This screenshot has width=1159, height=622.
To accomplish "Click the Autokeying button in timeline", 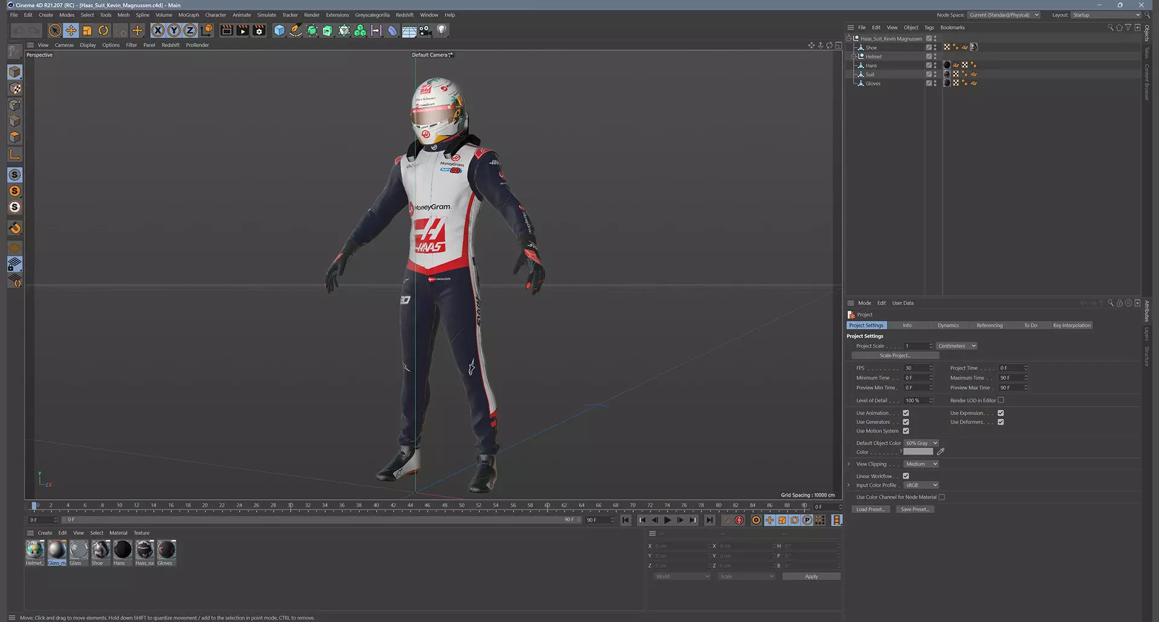I will 739,520.
